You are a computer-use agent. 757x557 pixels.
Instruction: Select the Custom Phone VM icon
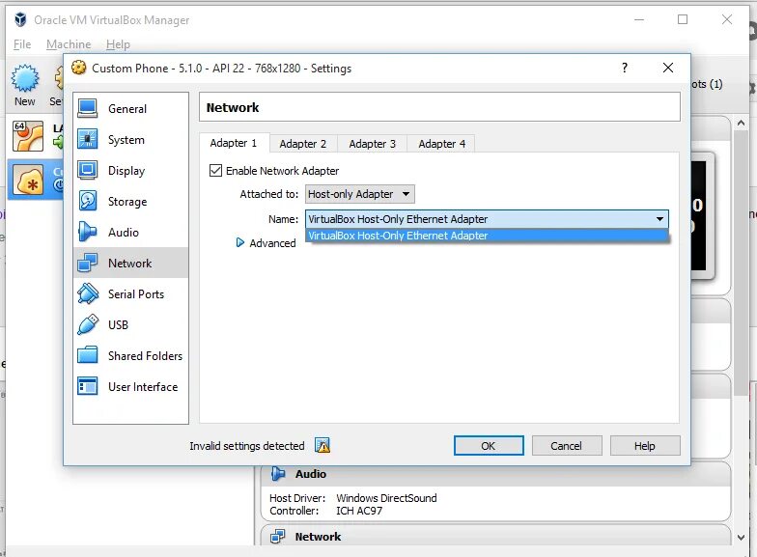pyautogui.click(x=28, y=180)
